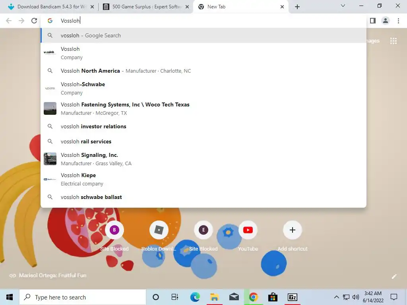Click the customize page pencil icon
The width and height of the screenshot is (407, 305).
pyautogui.click(x=394, y=276)
